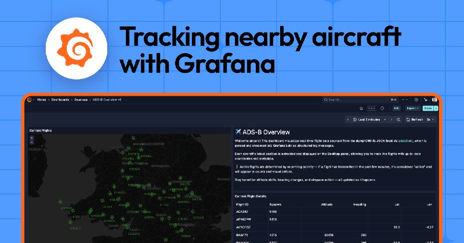464x243 pixels.
Task: Click the Grafana logo in the dashboard header
Action: click(30, 100)
